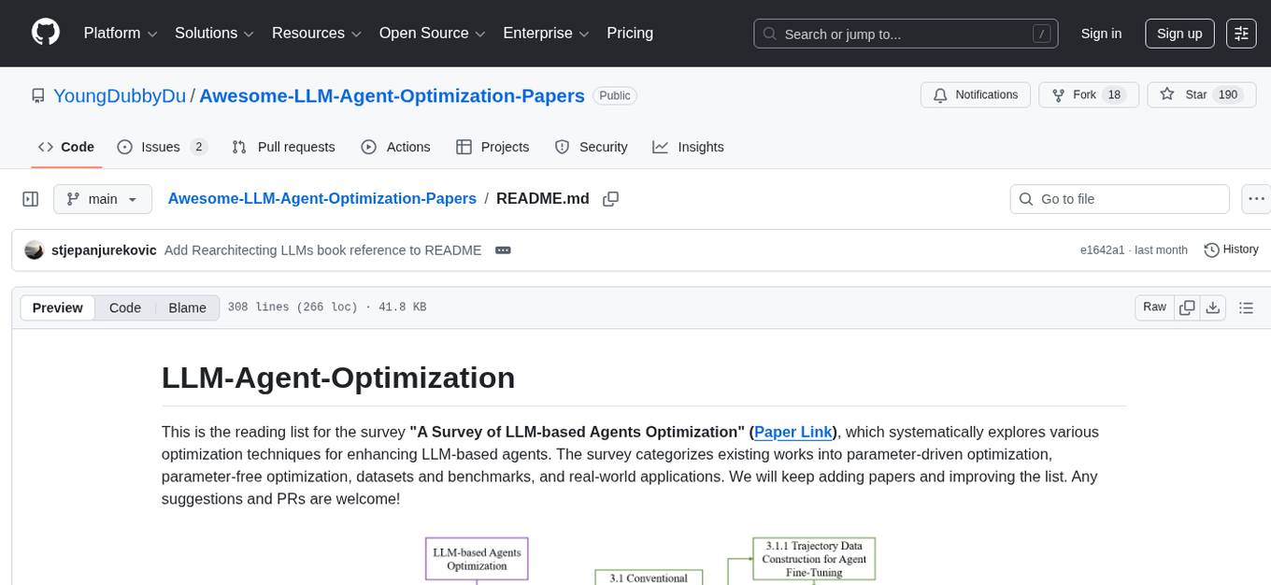Click the Sign up button

click(x=1178, y=33)
